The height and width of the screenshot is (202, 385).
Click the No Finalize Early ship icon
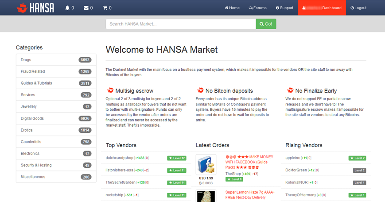click(291, 90)
